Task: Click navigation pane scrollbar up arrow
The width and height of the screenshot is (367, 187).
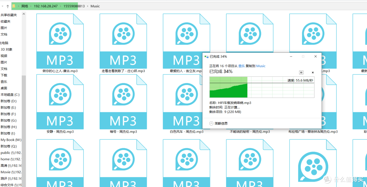Action: tap(24, 14)
